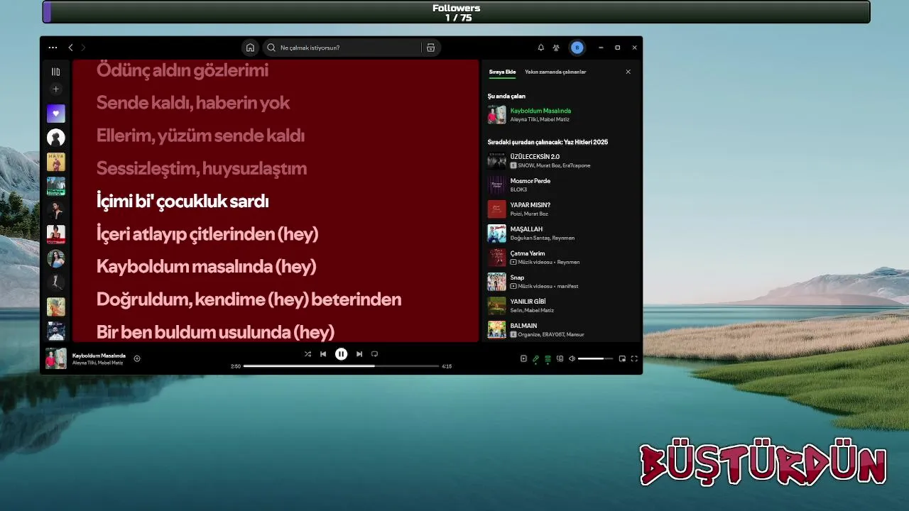Skip to previous track
This screenshot has height=511, width=909.
323,353
